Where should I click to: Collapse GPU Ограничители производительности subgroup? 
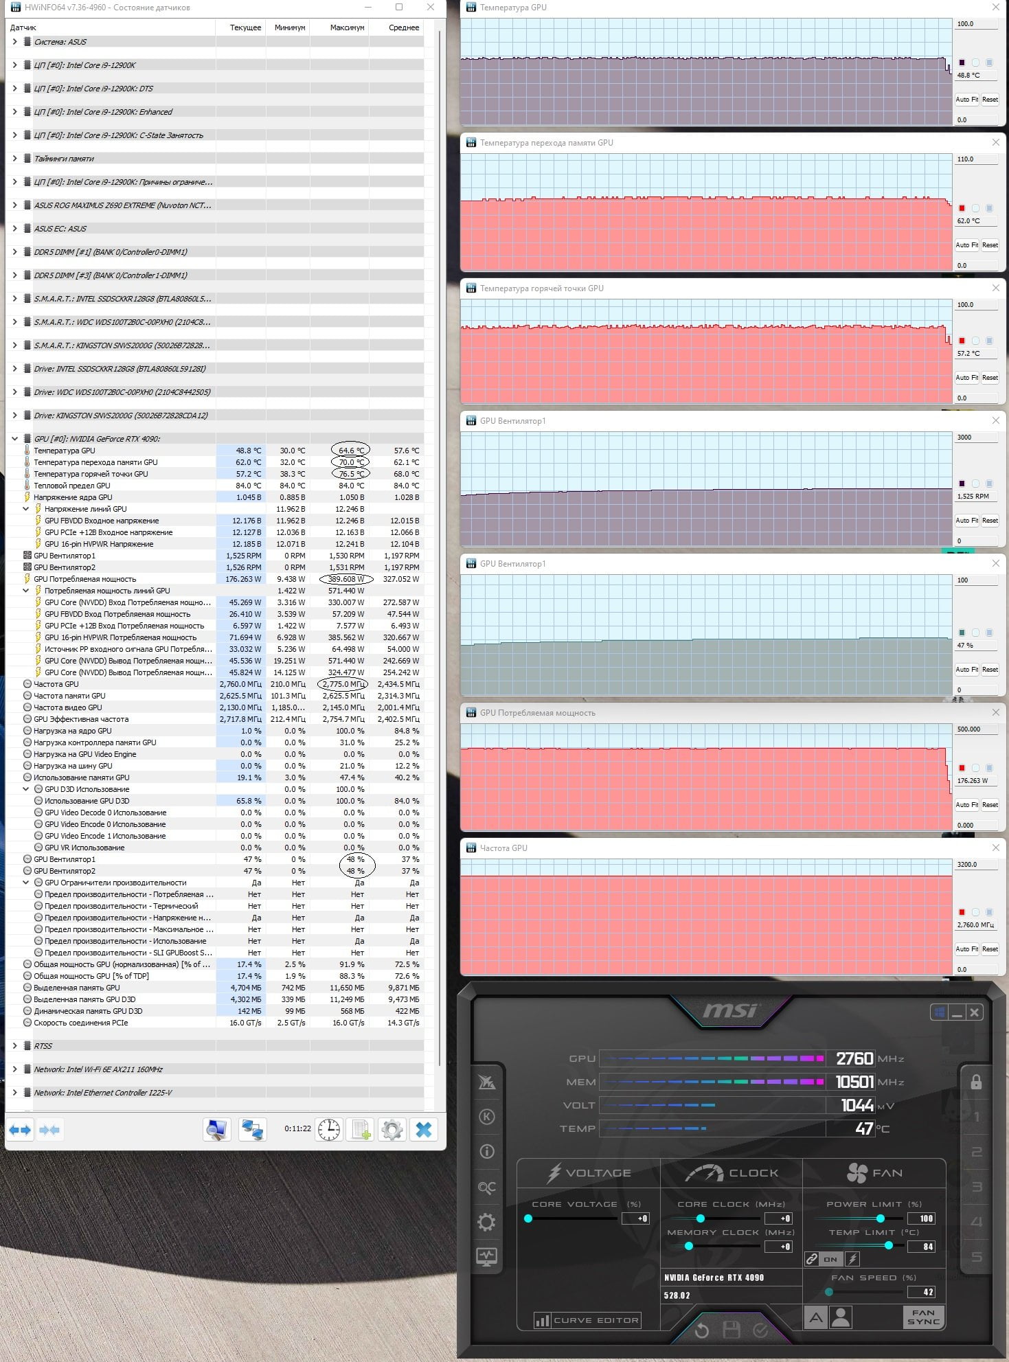tap(26, 883)
